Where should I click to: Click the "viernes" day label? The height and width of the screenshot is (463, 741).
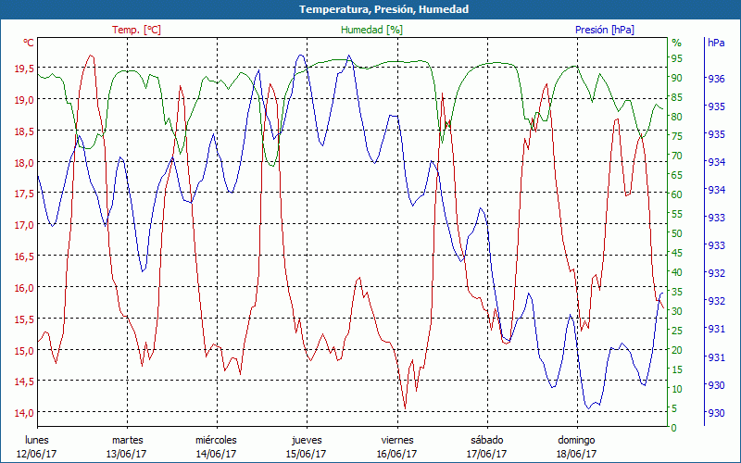tap(396, 440)
